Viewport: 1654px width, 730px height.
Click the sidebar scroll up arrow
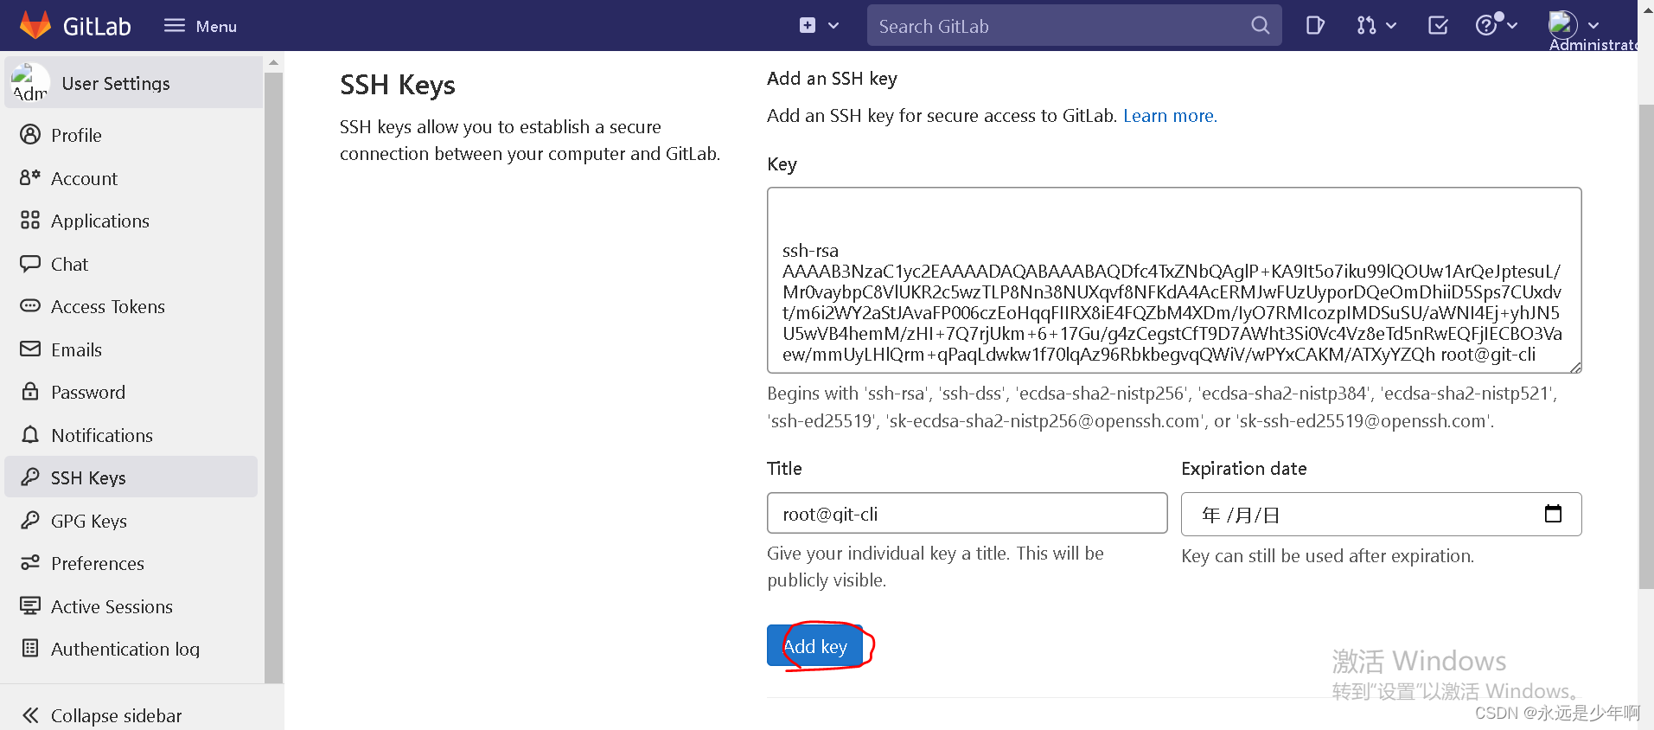click(x=273, y=63)
